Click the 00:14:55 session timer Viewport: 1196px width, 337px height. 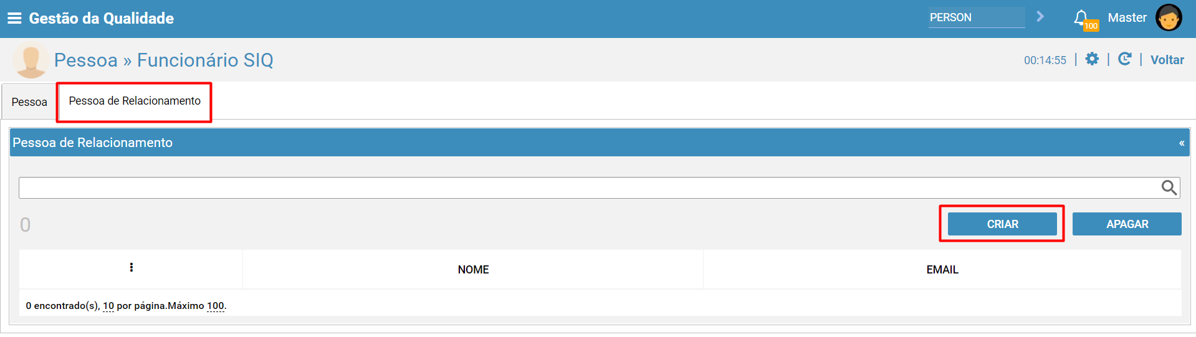point(1045,60)
